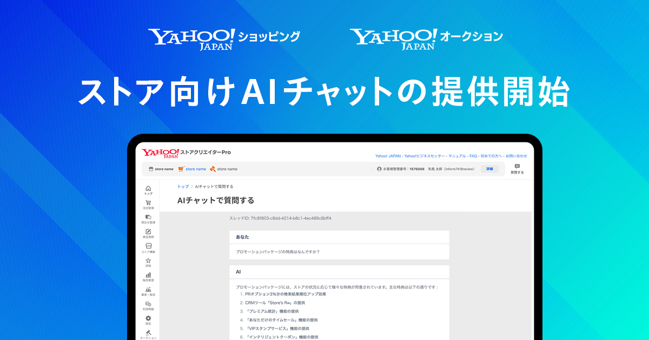Screen dimensions: 649x340
Task: Click list item PRオプション3%分の検索結果順位アップ効果
Action: pos(286,294)
